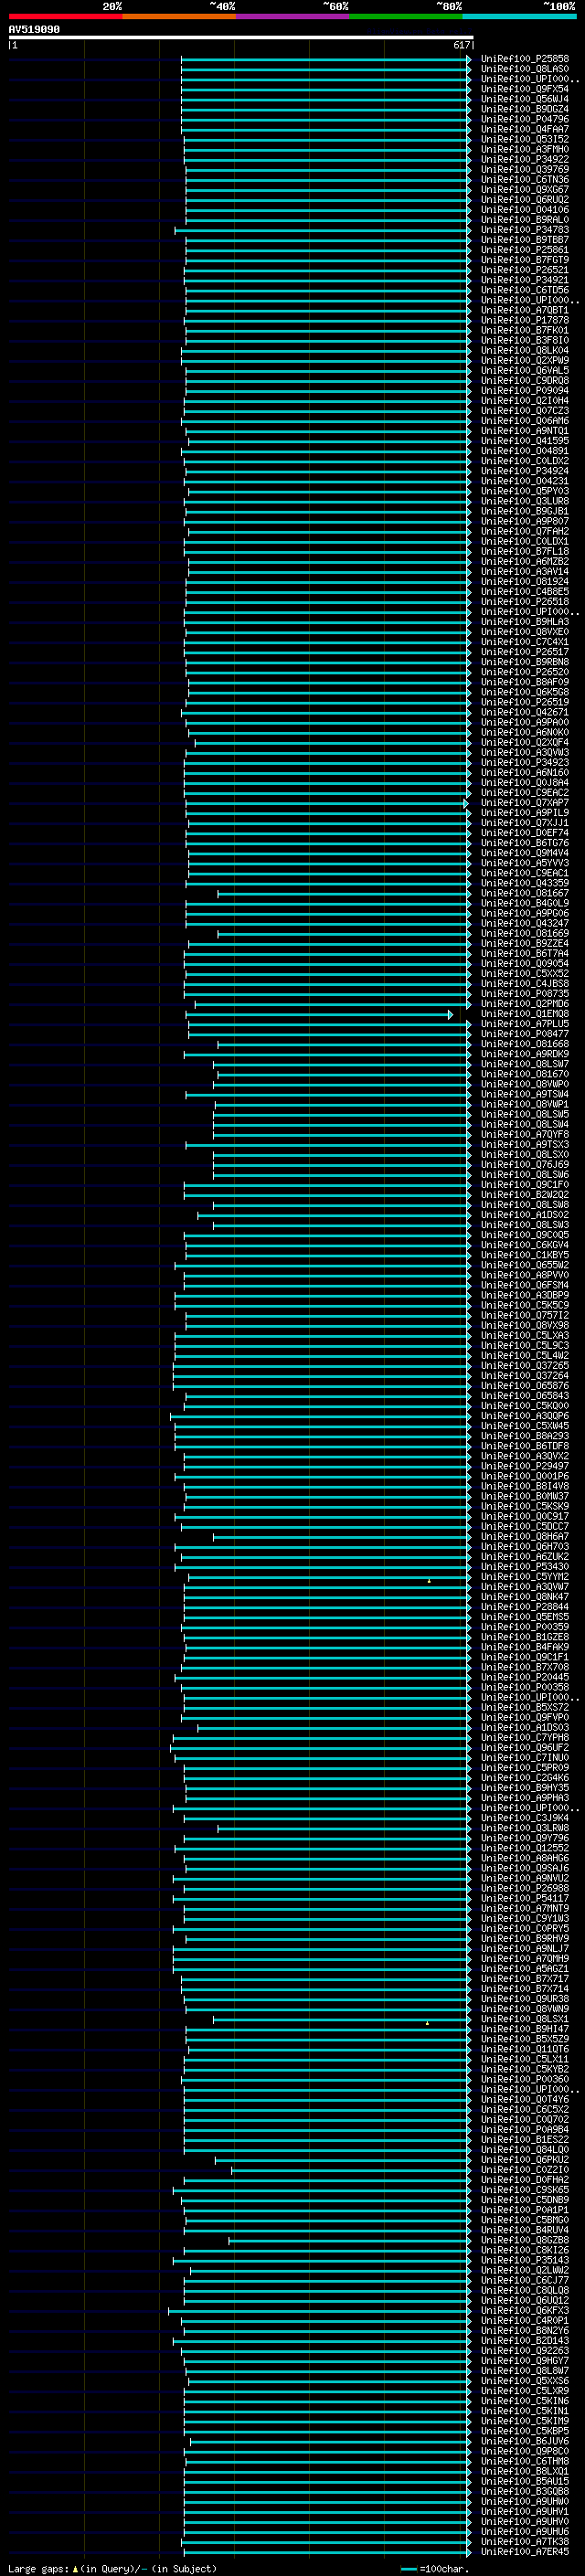Screen dimensions: 585x2576
Task: Select the UniRef100_C1KBY5 label
Action: 525,1254
